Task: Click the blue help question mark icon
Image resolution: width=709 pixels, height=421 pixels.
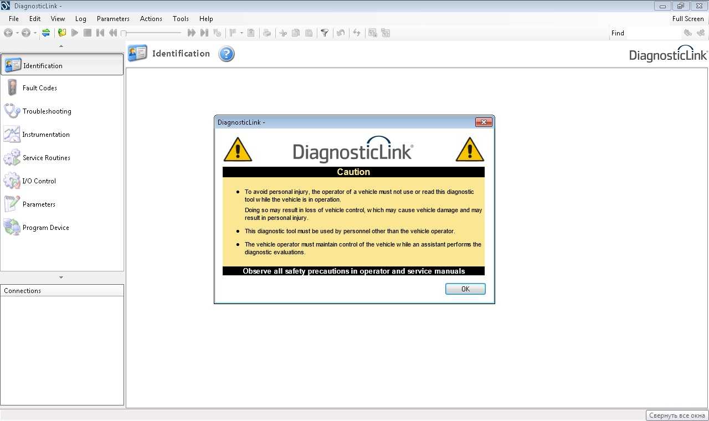Action: pos(227,54)
